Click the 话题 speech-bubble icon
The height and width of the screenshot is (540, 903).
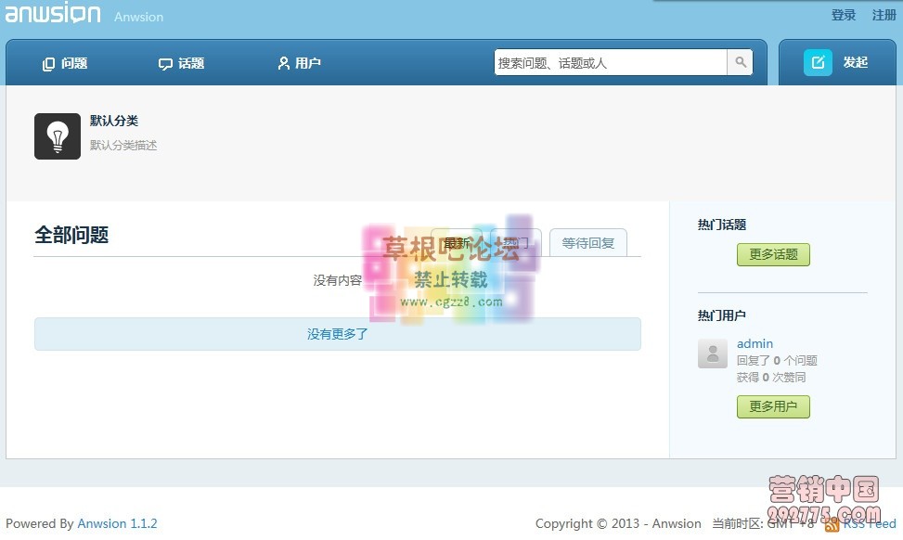pos(164,62)
